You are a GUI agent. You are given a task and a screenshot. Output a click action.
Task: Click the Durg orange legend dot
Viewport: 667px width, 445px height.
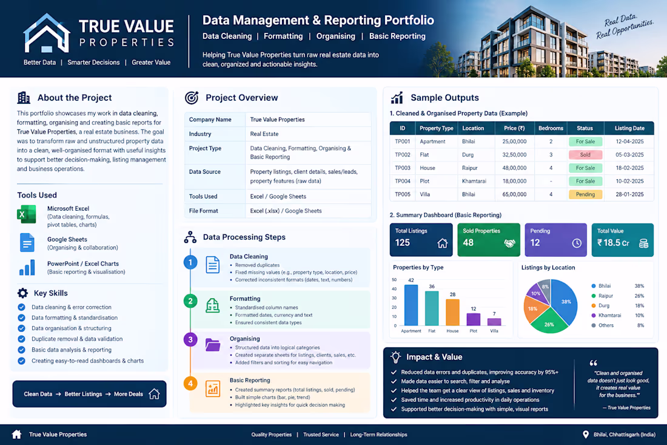(x=594, y=306)
